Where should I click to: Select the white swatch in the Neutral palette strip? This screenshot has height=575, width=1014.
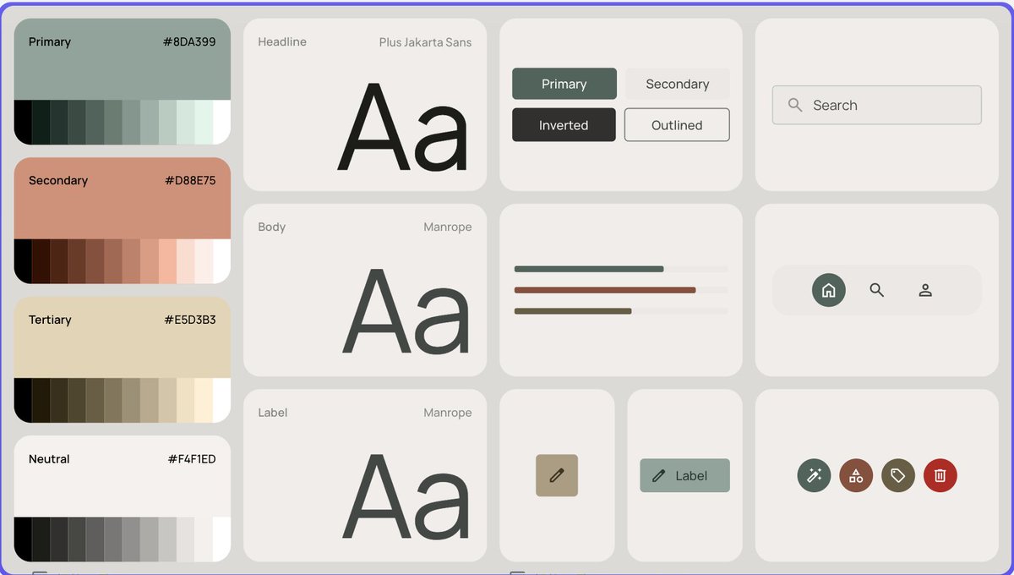coord(221,539)
